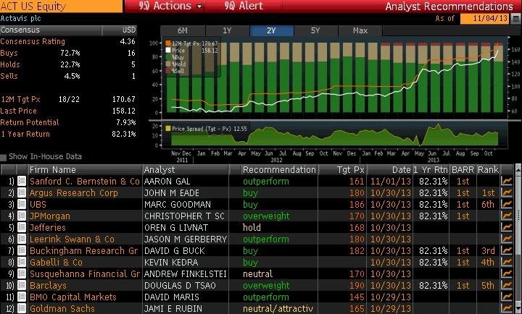Open report document icon for JPMorgan row
This screenshot has height=314, width=522.
[22, 216]
